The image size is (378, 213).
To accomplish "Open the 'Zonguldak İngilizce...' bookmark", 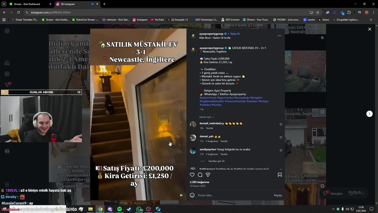I will point(345,20).
